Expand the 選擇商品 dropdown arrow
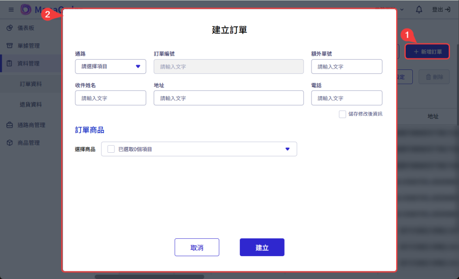The image size is (459, 279). coord(287,149)
